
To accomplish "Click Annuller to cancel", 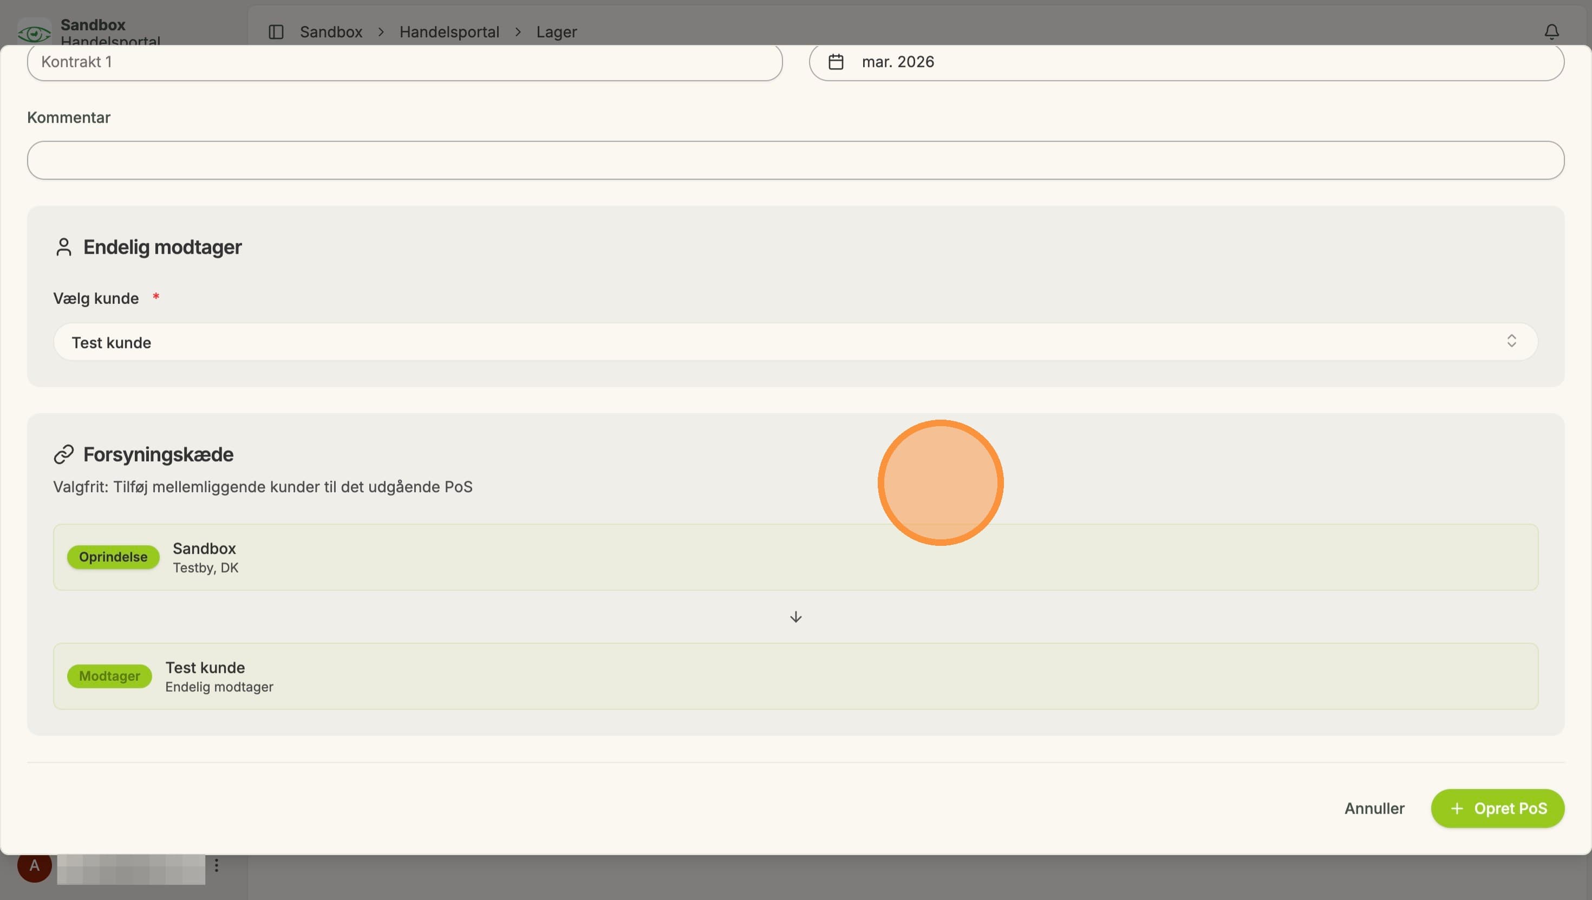I will coord(1374,808).
